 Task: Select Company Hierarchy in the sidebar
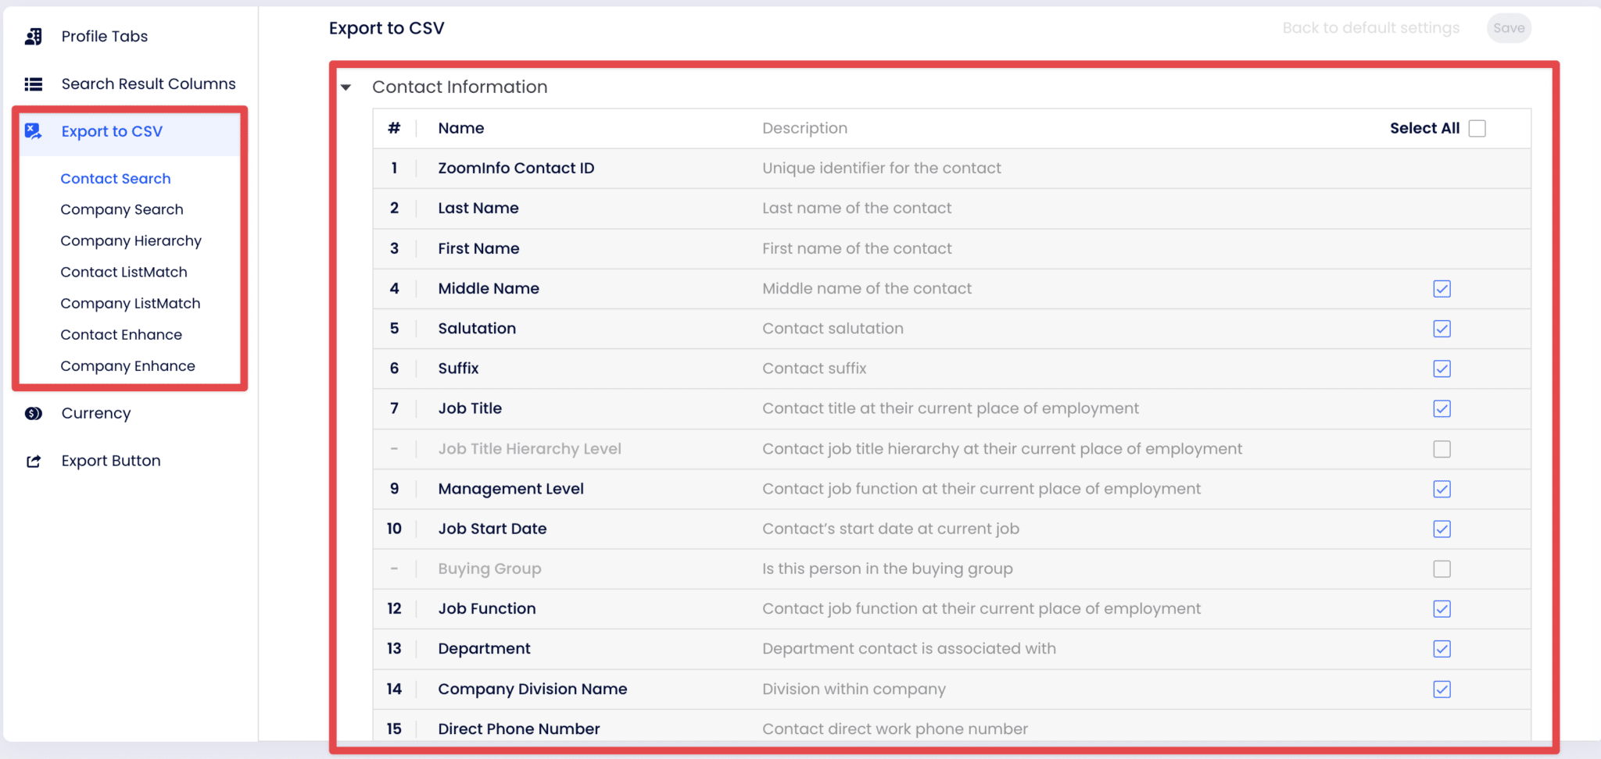pyautogui.click(x=131, y=241)
